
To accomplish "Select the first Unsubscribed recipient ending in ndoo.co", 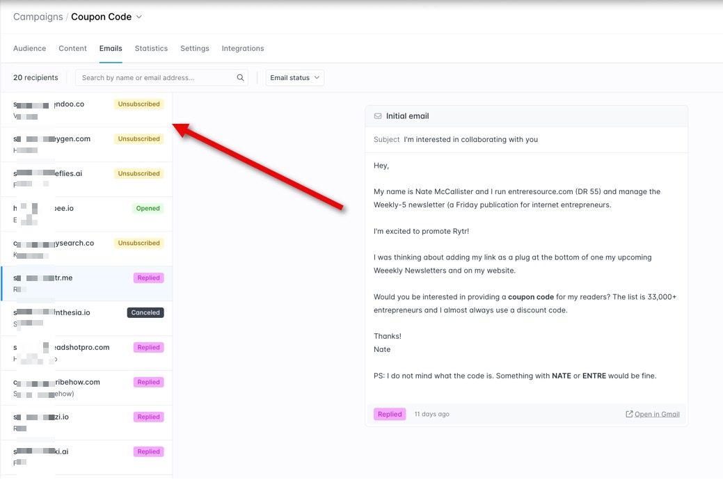I will click(x=86, y=110).
